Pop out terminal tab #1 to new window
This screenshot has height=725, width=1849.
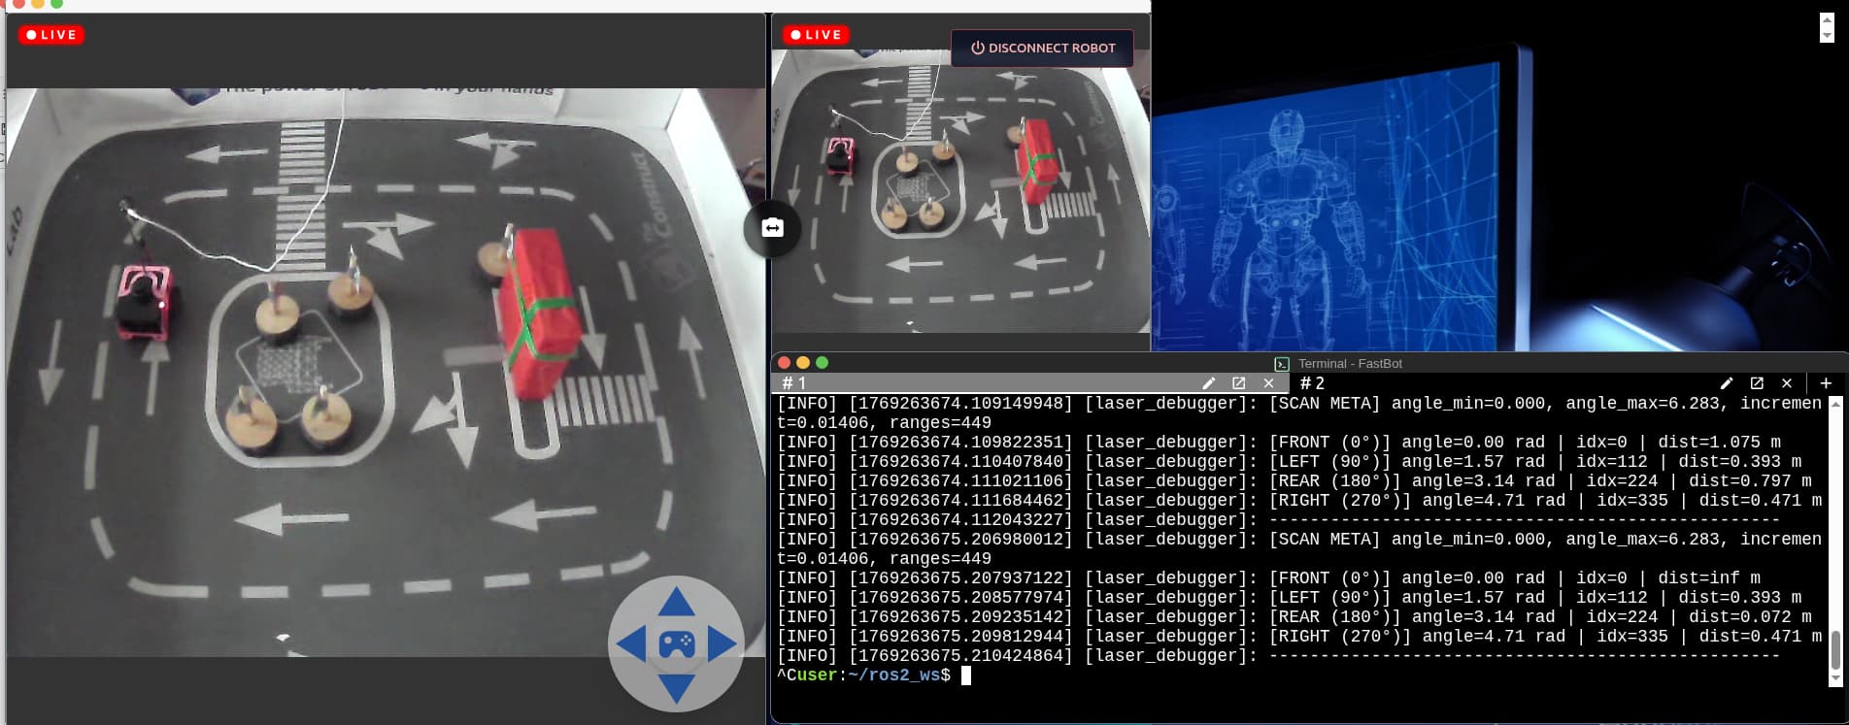tap(1238, 383)
